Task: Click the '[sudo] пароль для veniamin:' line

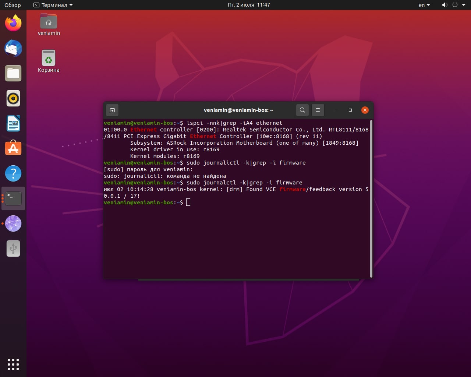Action: click(148, 169)
